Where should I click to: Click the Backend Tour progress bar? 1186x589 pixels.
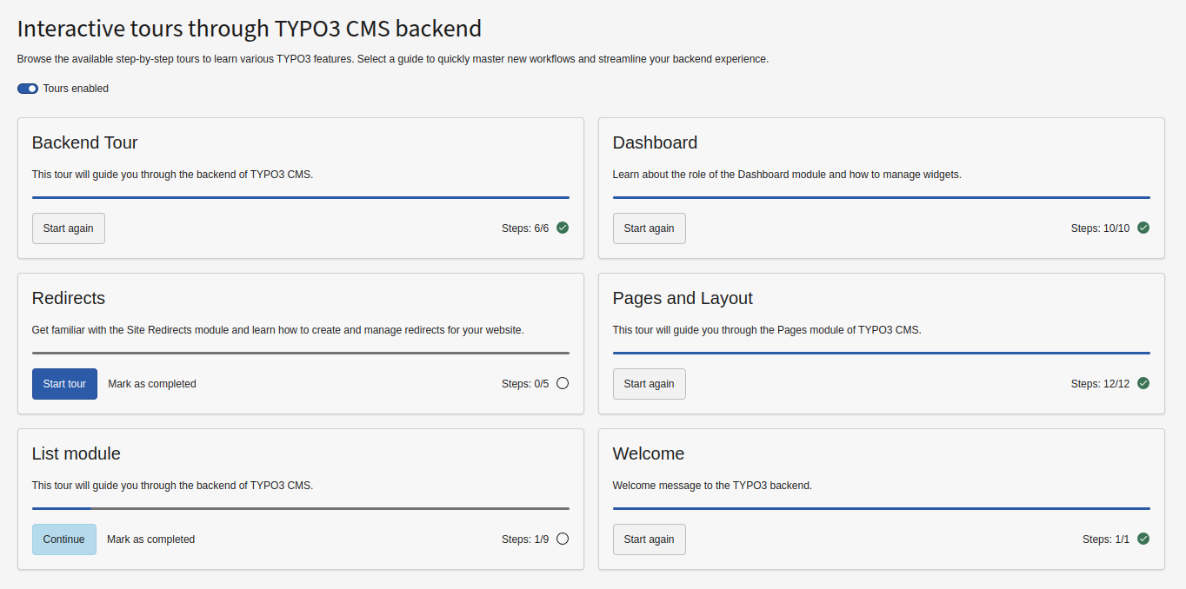tap(301, 197)
